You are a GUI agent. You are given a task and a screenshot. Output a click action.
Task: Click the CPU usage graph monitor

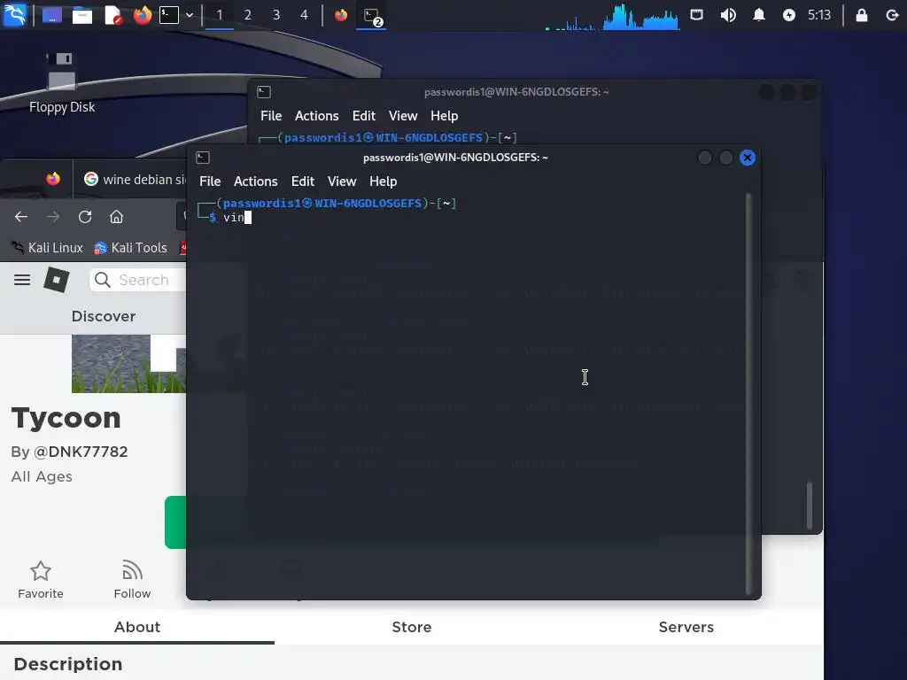(x=612, y=16)
